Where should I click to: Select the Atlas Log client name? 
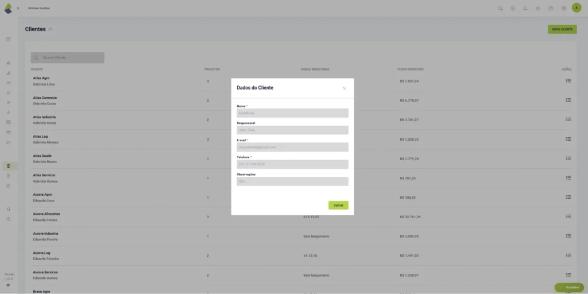[41, 137]
